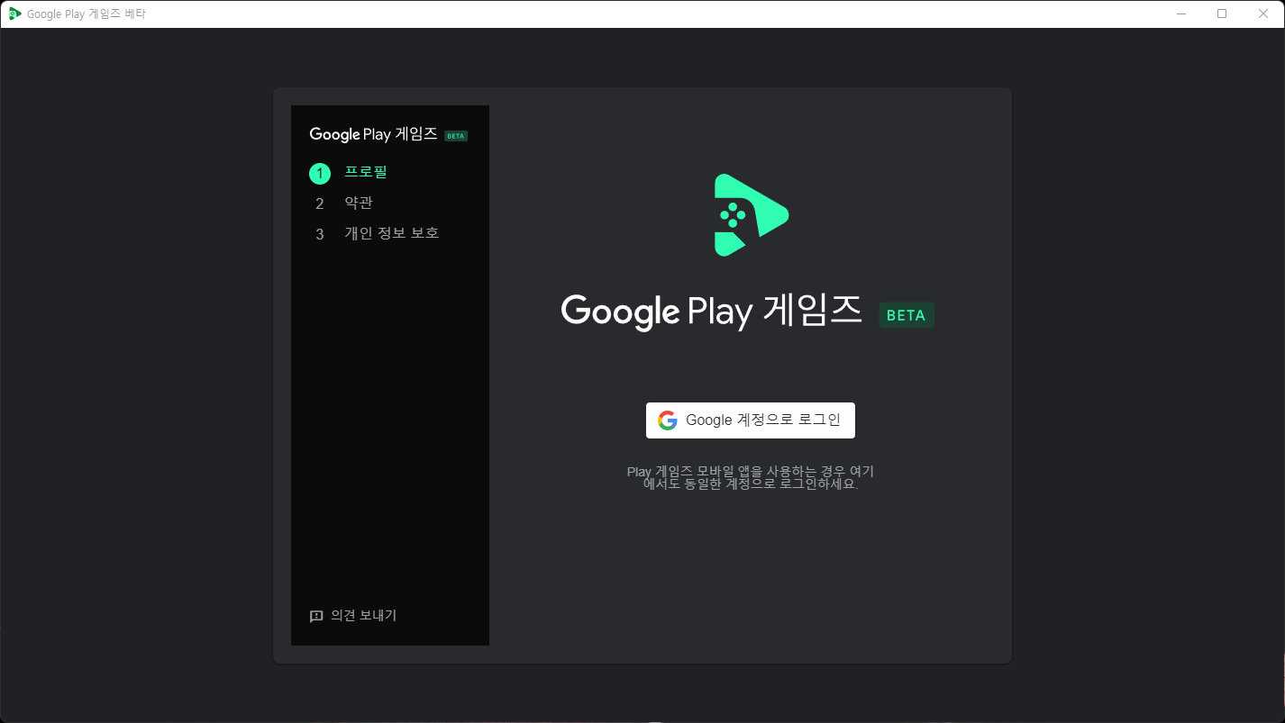Close the Google Play 게임즈 베타 window

click(1263, 14)
